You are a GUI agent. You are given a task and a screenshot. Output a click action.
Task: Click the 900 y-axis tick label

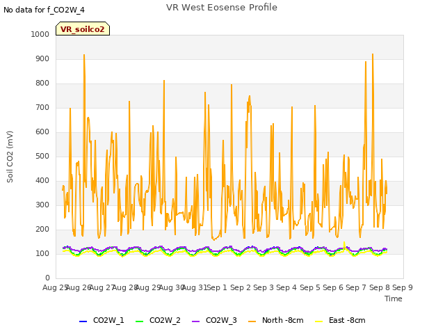(42, 58)
